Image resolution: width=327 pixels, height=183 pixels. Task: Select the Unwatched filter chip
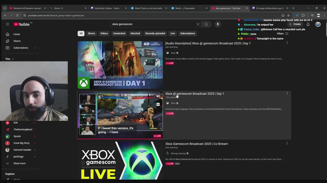pos(119,33)
